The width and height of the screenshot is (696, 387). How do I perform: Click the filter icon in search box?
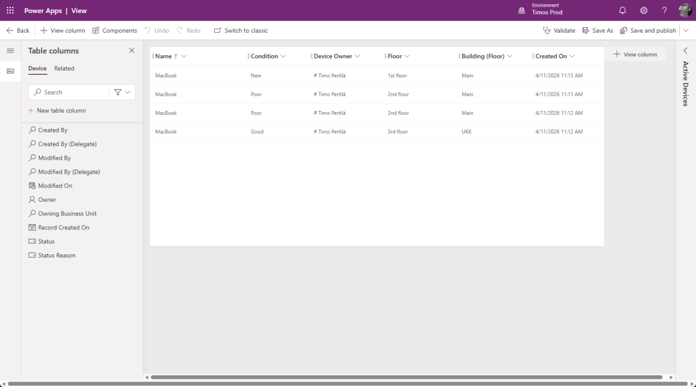(118, 92)
